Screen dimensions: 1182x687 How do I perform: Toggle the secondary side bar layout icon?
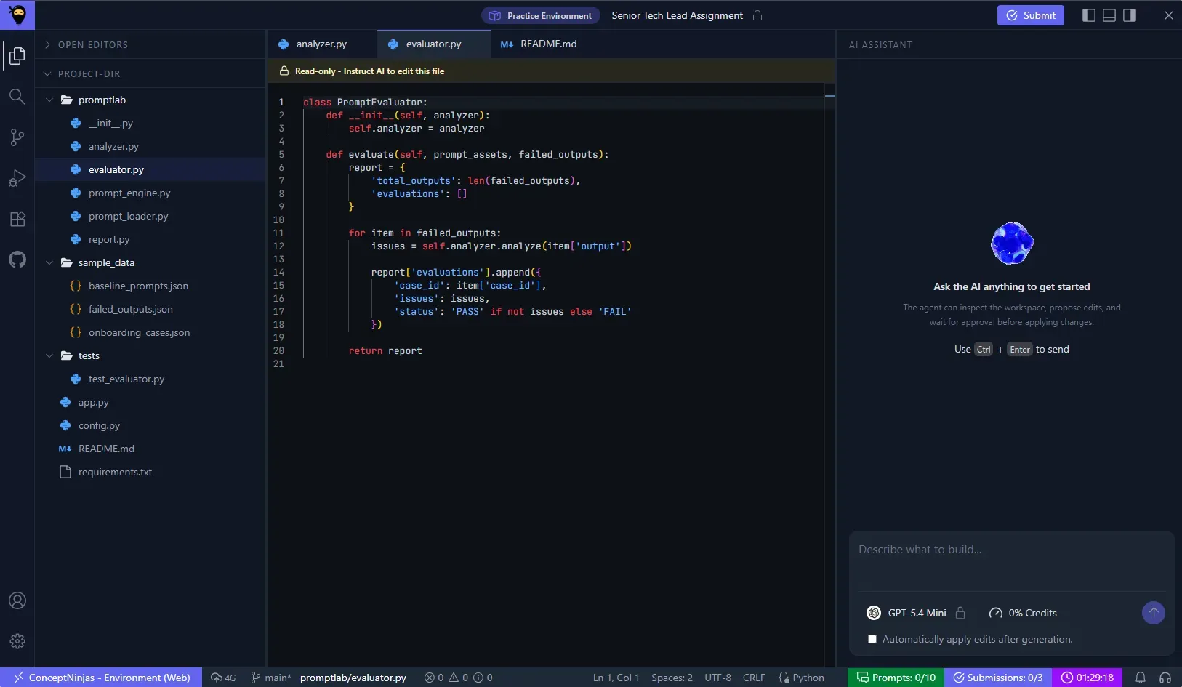tap(1130, 15)
